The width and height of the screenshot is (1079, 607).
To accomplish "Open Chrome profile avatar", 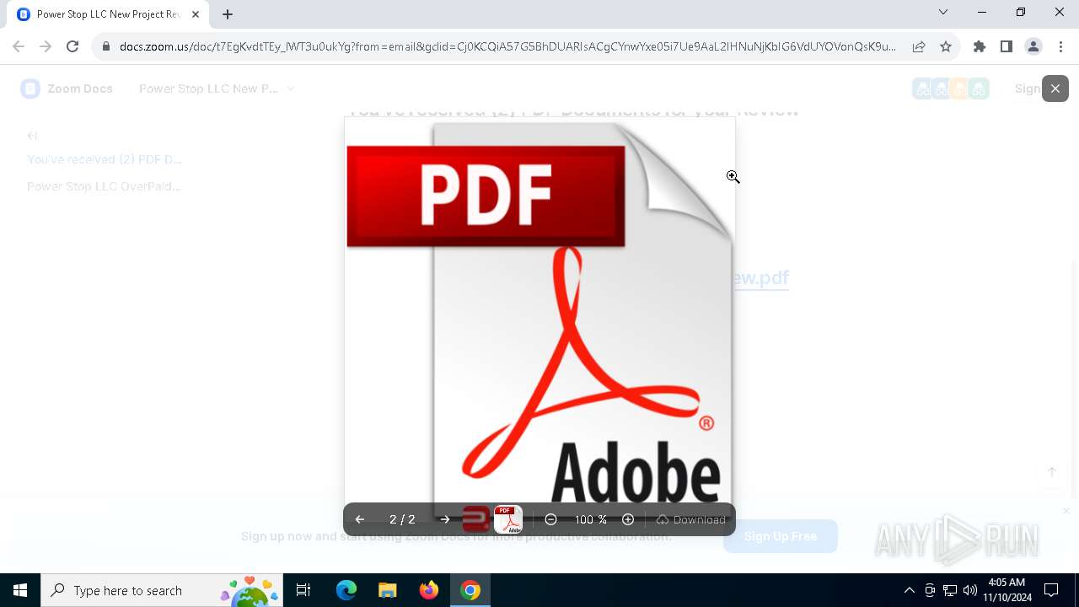I will coord(1033,46).
